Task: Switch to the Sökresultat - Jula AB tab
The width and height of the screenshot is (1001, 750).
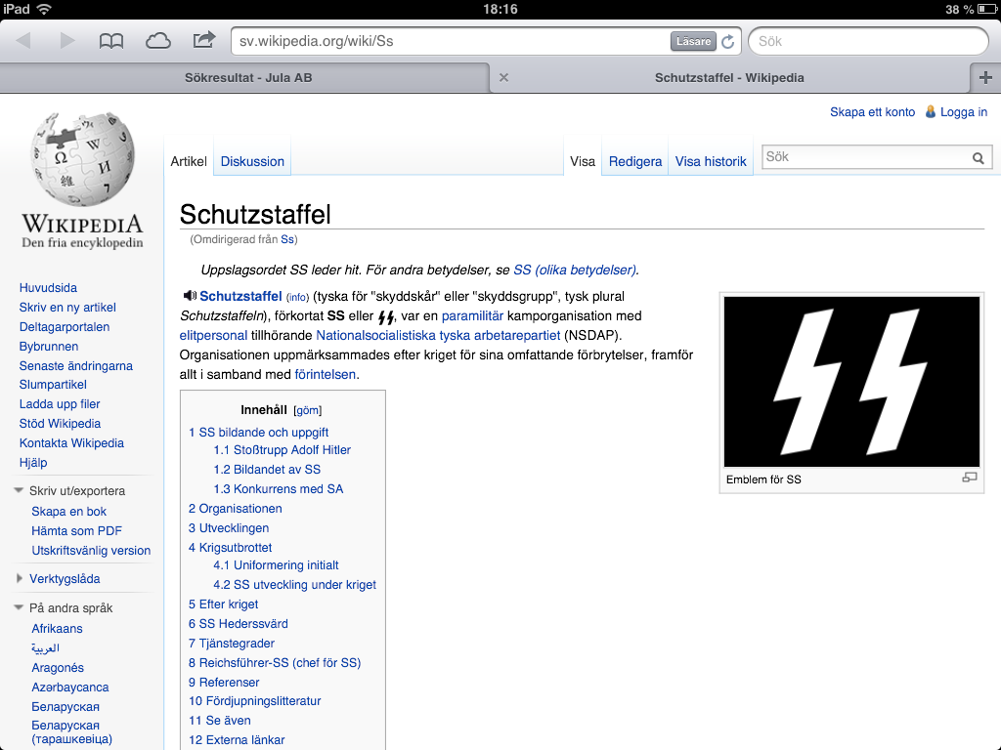Action: pyautogui.click(x=248, y=78)
